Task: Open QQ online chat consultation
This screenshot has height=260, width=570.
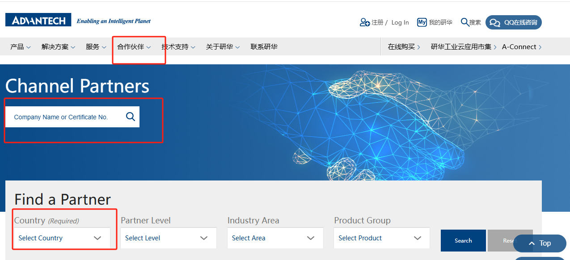Action: (513, 22)
